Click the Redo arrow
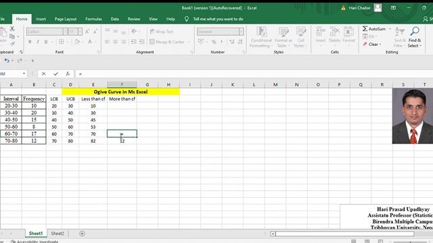 pyautogui.click(x=20, y=61)
